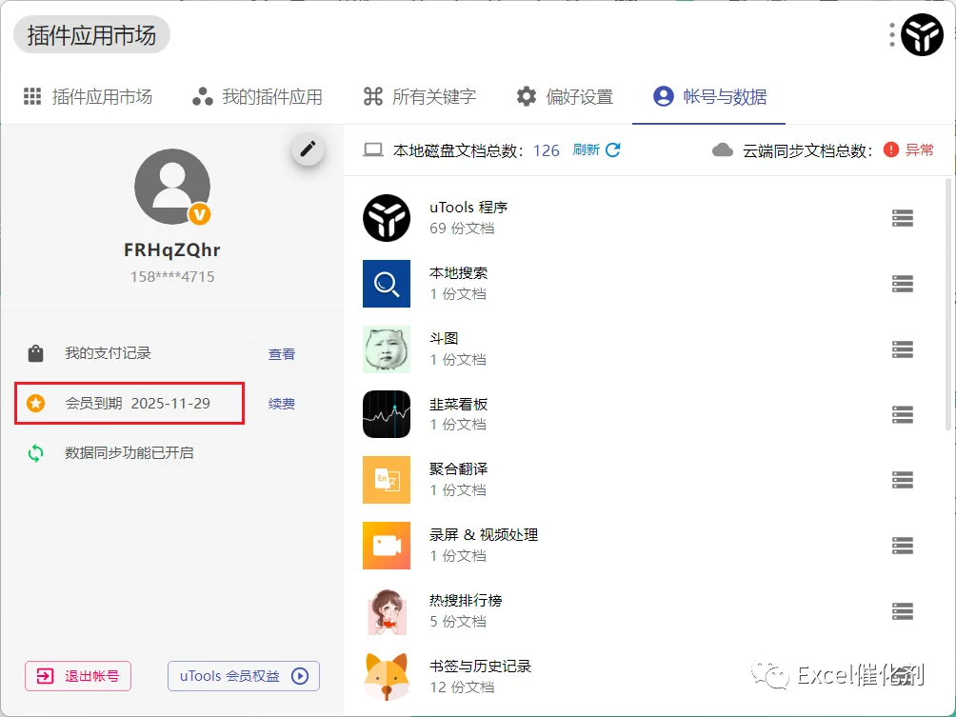Log out with 退出帐号 button

pyautogui.click(x=78, y=675)
